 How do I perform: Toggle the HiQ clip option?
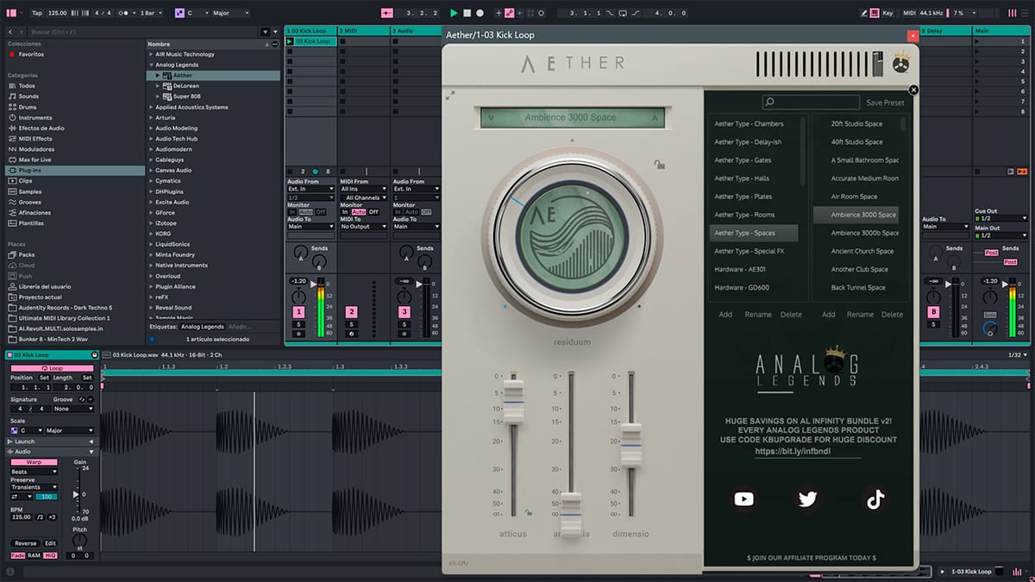click(x=50, y=555)
